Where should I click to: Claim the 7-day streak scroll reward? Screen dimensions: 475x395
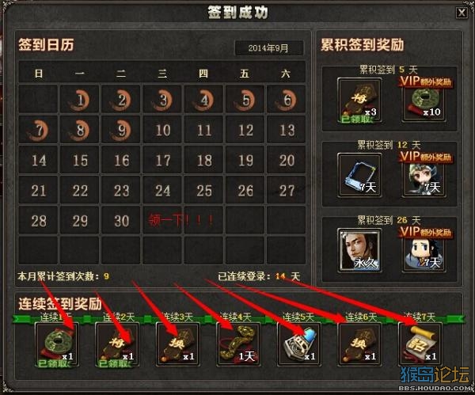click(420, 344)
